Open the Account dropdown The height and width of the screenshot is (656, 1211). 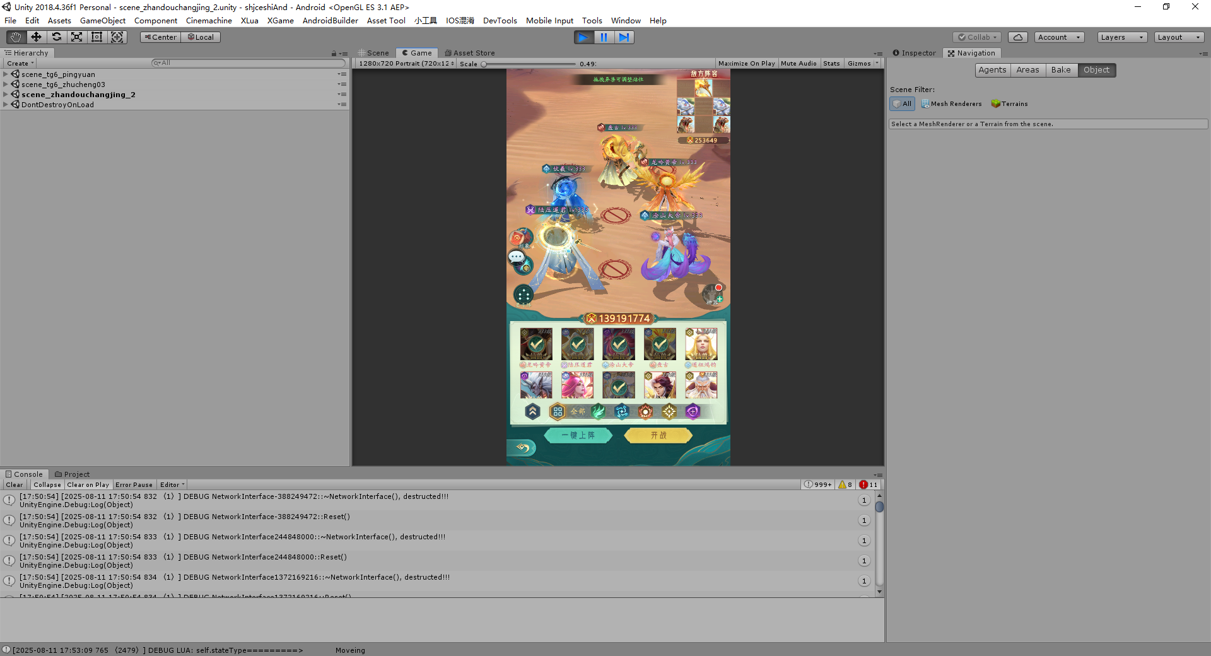pyautogui.click(x=1059, y=37)
